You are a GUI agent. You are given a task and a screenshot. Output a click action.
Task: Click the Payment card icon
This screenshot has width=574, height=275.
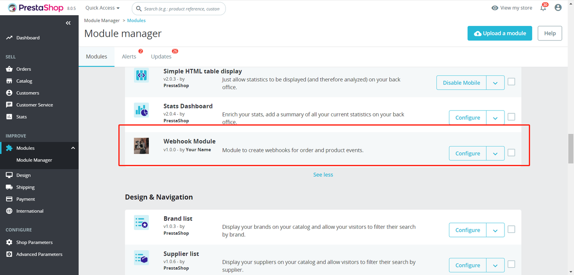tap(9, 199)
